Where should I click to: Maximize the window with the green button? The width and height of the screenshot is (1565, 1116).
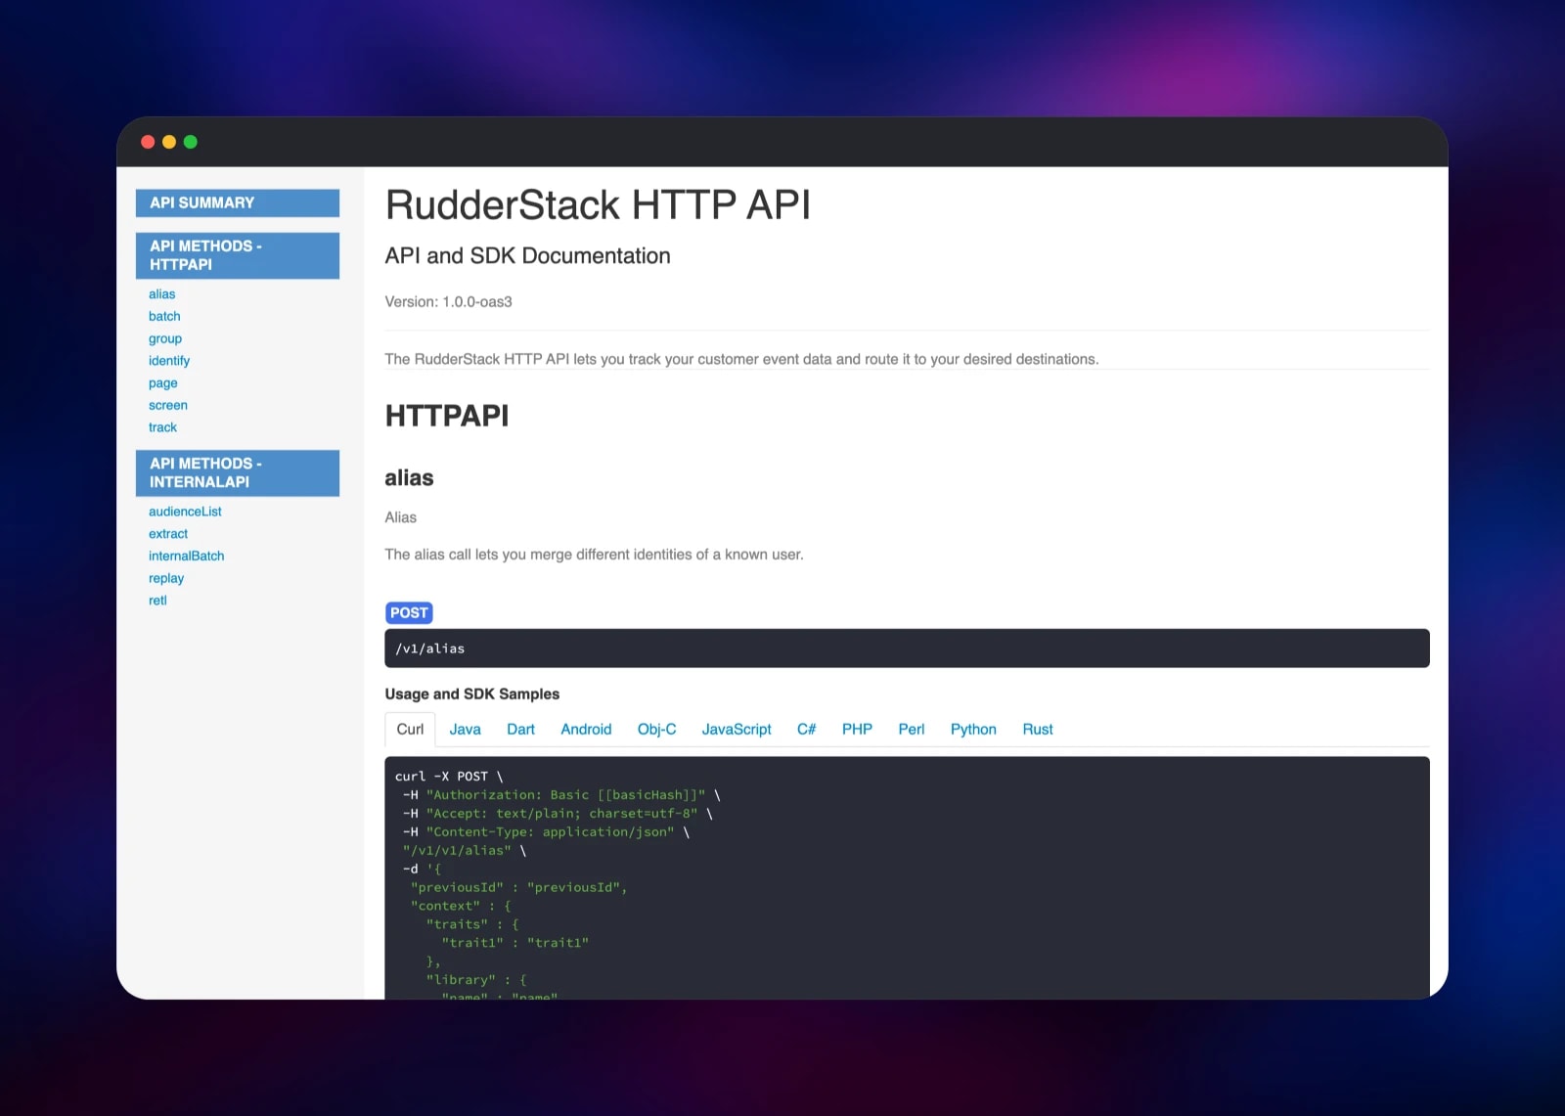coord(191,142)
